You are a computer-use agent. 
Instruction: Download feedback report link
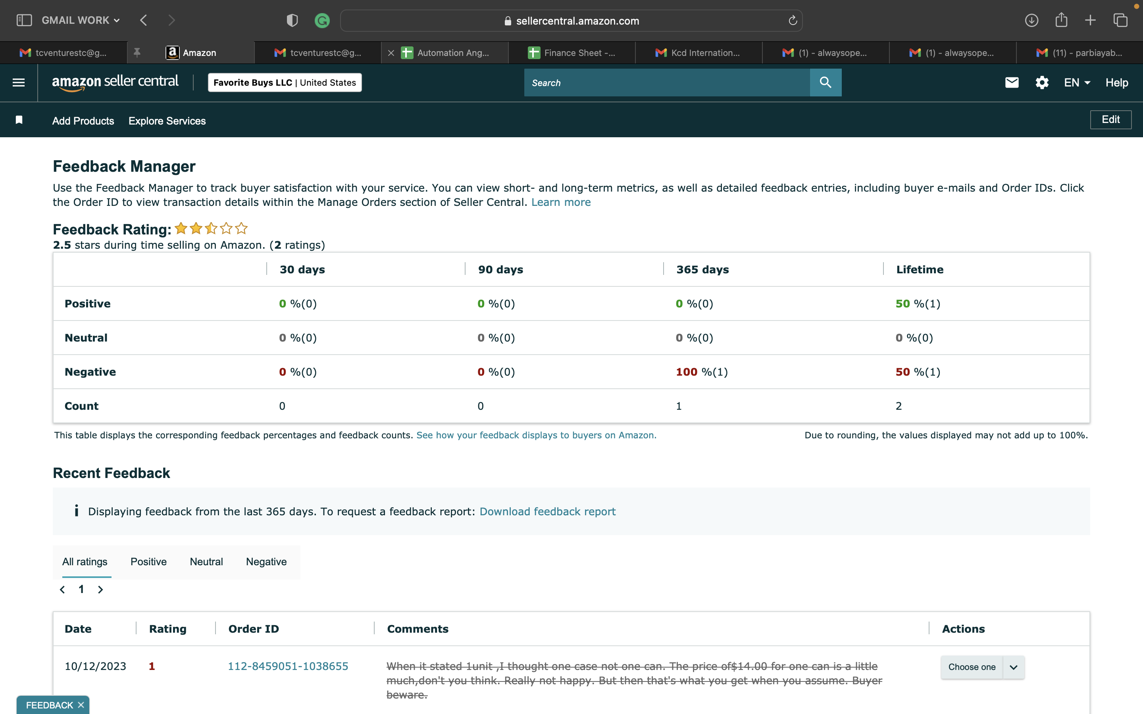[547, 511]
